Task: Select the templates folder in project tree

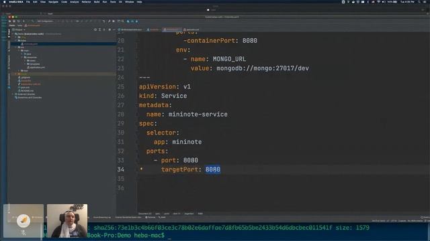Action: pyautogui.click(x=33, y=64)
